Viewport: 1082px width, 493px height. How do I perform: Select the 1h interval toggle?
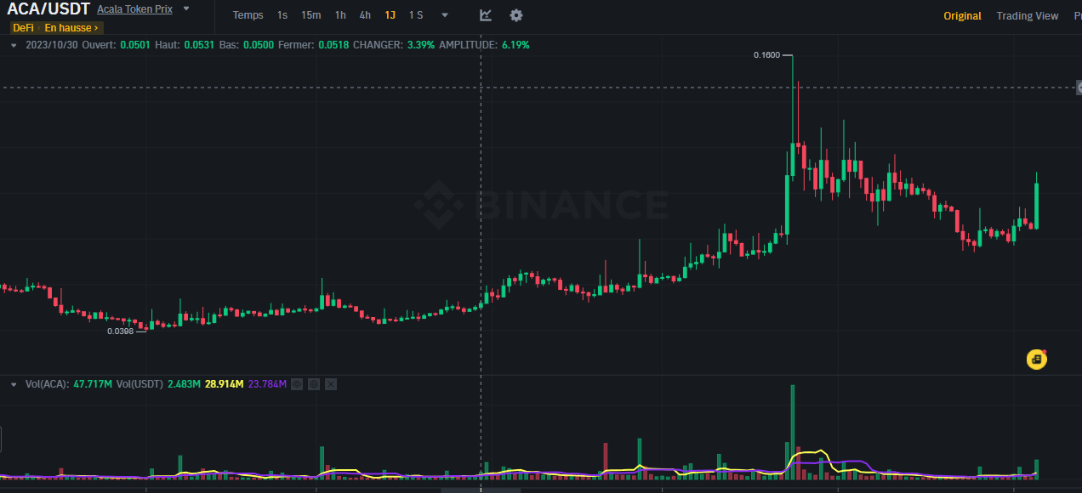click(x=340, y=15)
